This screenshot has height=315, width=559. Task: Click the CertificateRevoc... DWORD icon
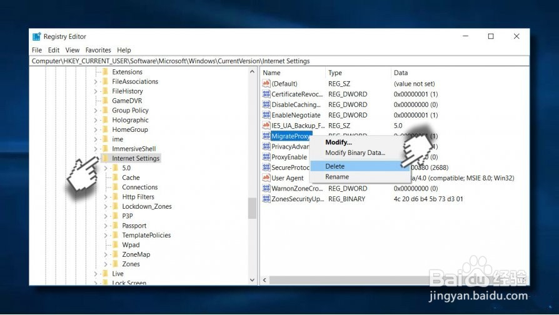(266, 94)
